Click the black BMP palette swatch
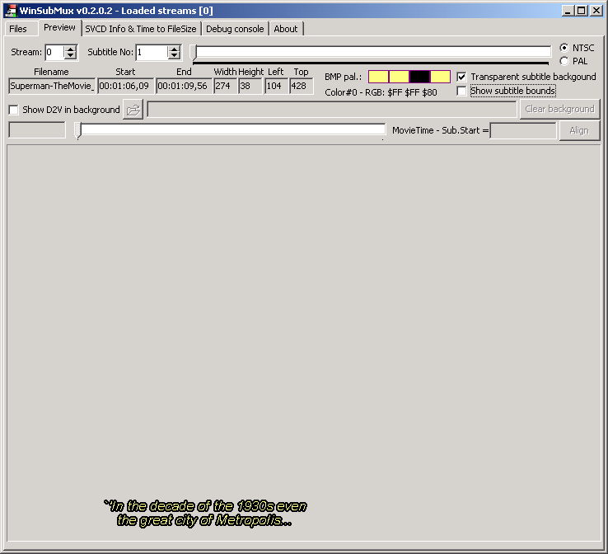The height and width of the screenshot is (554, 608). pos(419,77)
